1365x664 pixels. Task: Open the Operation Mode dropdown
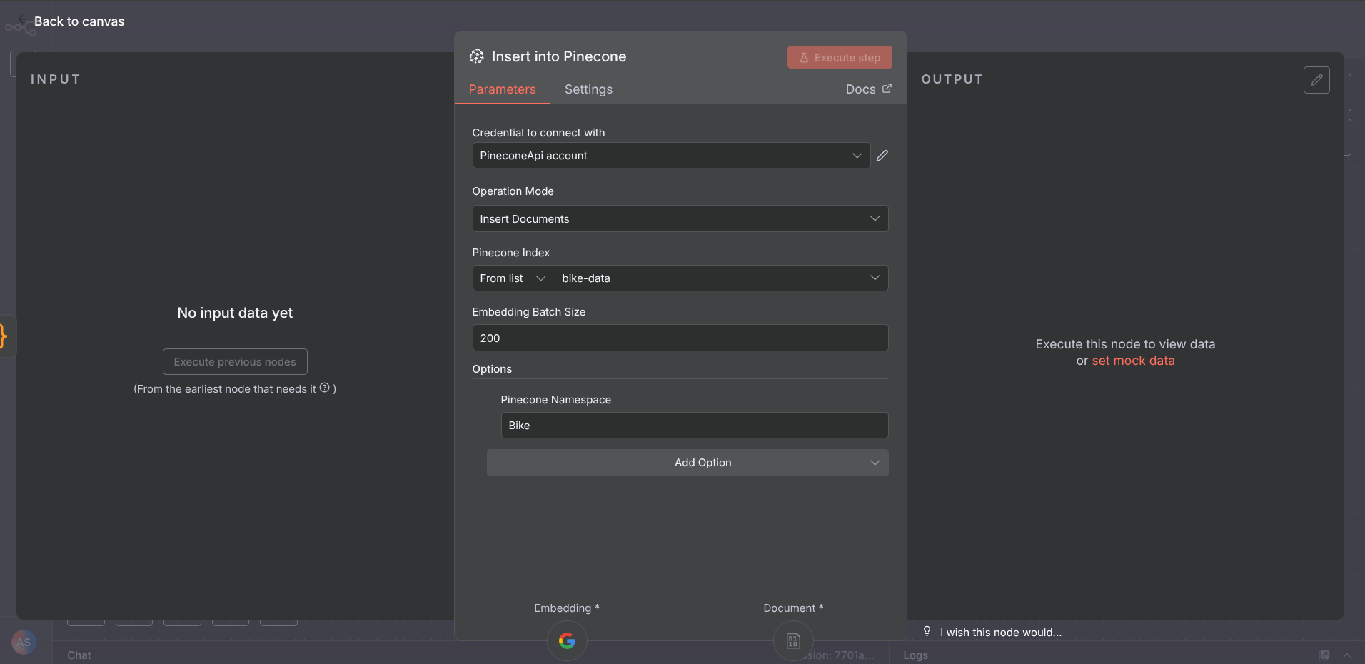tap(680, 218)
